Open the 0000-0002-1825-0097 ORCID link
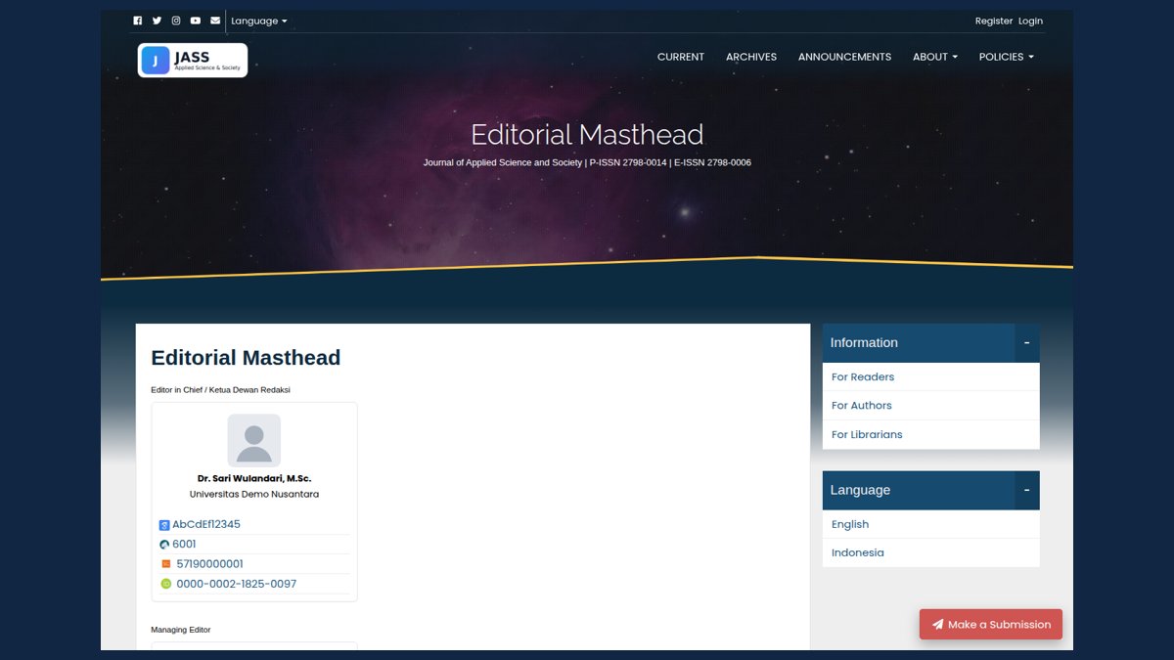The height and width of the screenshot is (660, 1174). point(236,584)
